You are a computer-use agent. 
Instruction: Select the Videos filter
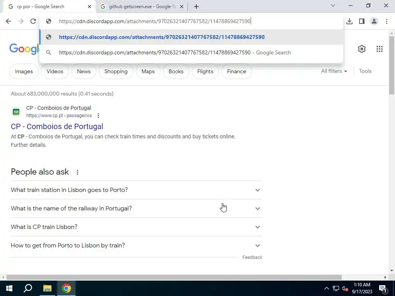pyautogui.click(x=55, y=71)
